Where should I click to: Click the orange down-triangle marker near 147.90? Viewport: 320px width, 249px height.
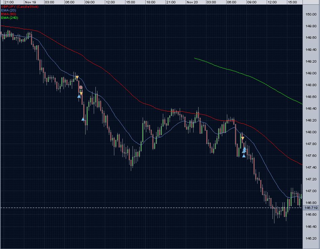click(x=242, y=138)
